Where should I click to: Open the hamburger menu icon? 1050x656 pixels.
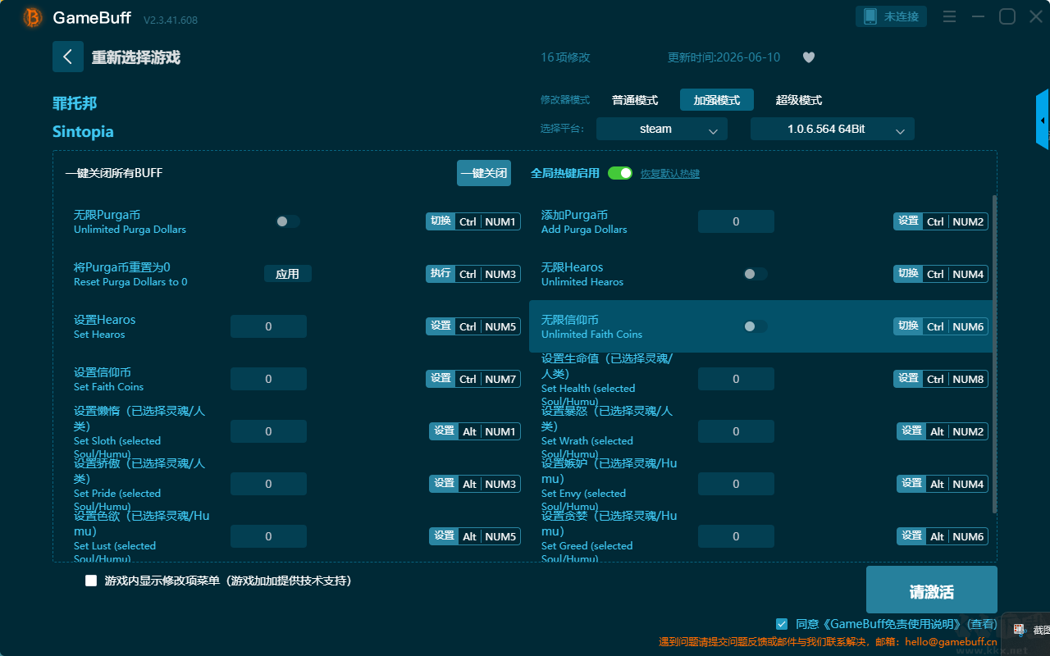(949, 16)
